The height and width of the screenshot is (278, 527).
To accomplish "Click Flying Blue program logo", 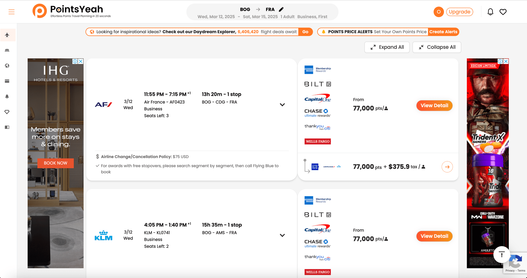I will pyautogui.click(x=315, y=167).
